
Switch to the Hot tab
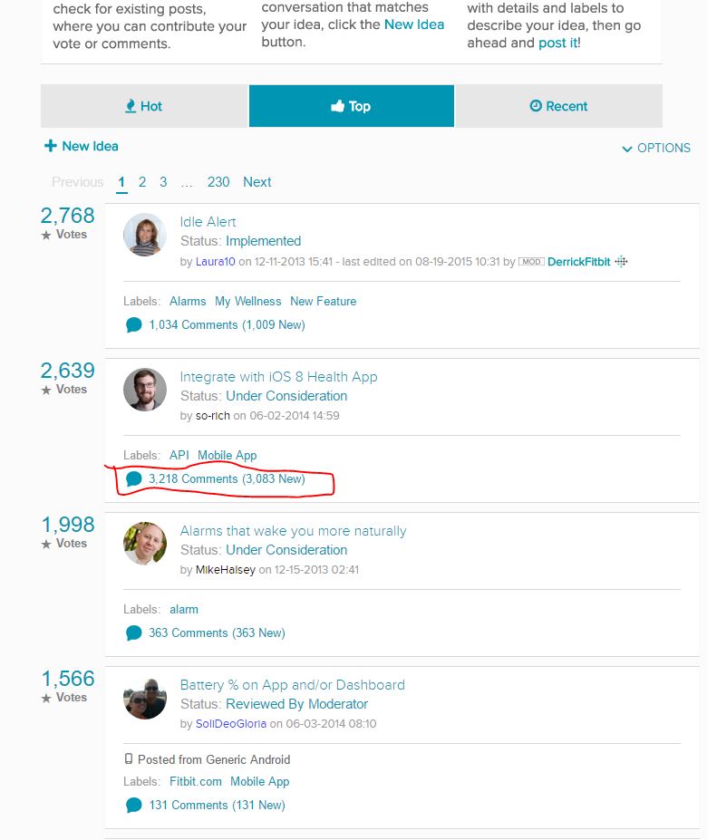(x=144, y=106)
